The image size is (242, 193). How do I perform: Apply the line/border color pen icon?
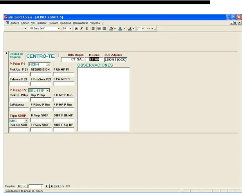pos(130,29)
